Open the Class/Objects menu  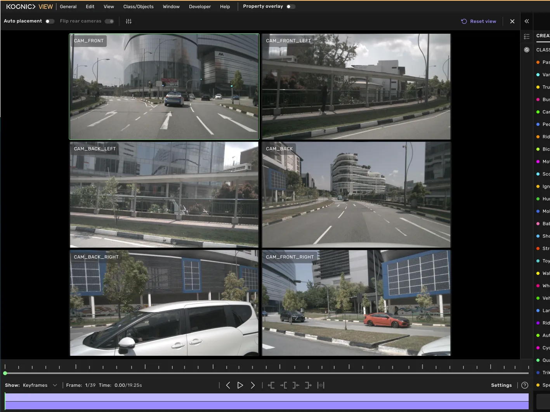coord(139,7)
